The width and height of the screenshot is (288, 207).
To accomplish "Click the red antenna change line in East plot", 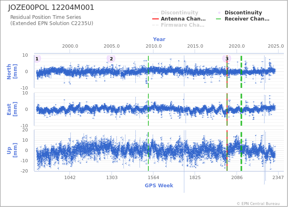I will 227,110.
